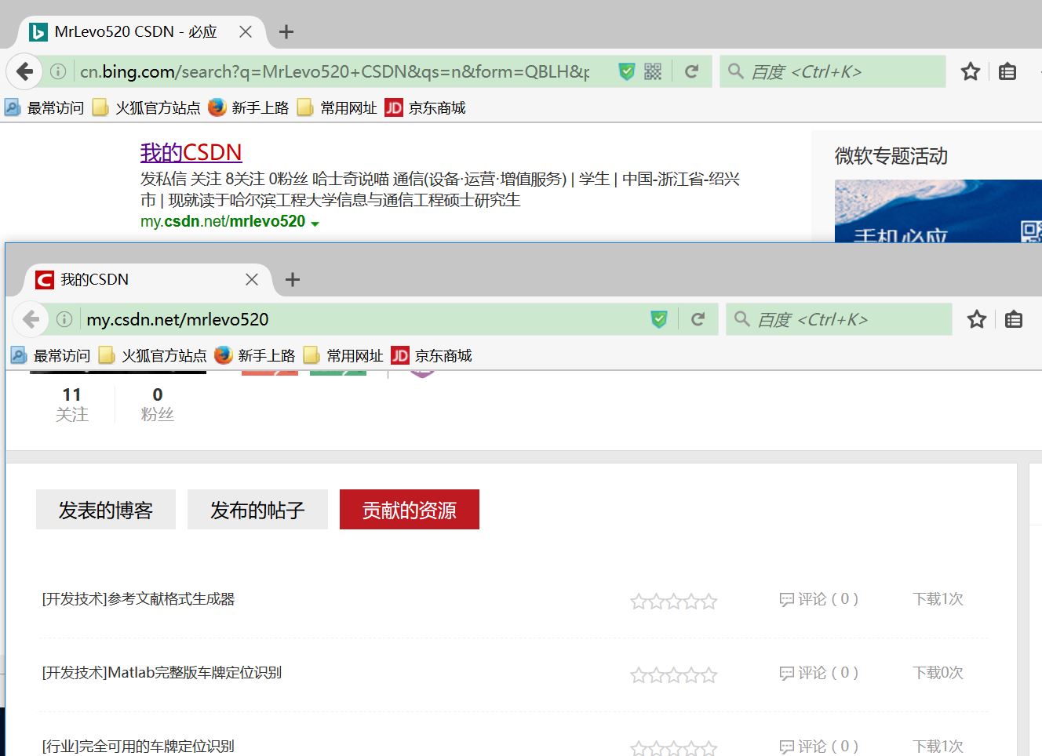Image resolution: width=1042 pixels, height=756 pixels.
Task: Switch to 发表的博客 tab
Action: (106, 510)
